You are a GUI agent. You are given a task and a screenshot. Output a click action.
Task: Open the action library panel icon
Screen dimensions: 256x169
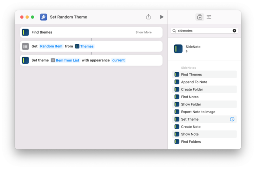200,17
